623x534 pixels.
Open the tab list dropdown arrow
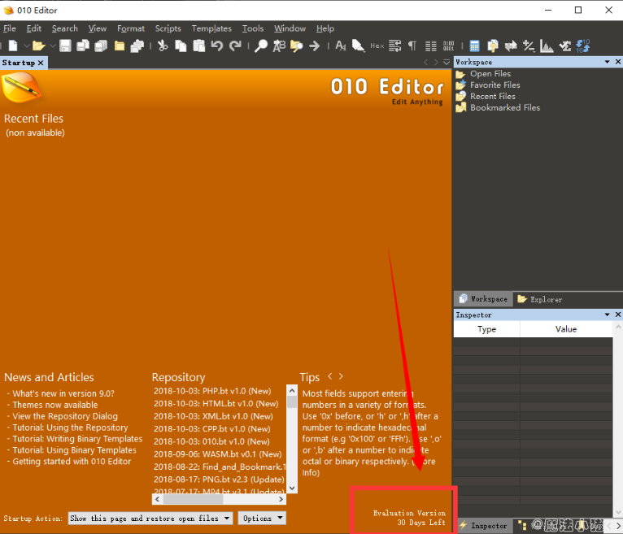coord(447,62)
